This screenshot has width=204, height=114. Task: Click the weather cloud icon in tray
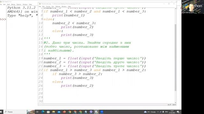145,112
